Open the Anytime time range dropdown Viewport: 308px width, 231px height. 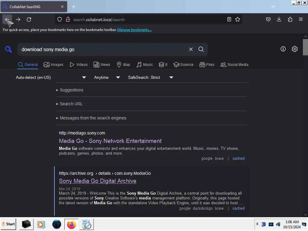tap(107, 77)
